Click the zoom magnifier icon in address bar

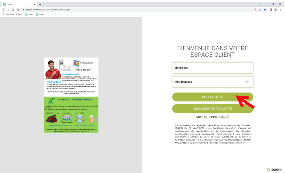[x=256, y=10]
